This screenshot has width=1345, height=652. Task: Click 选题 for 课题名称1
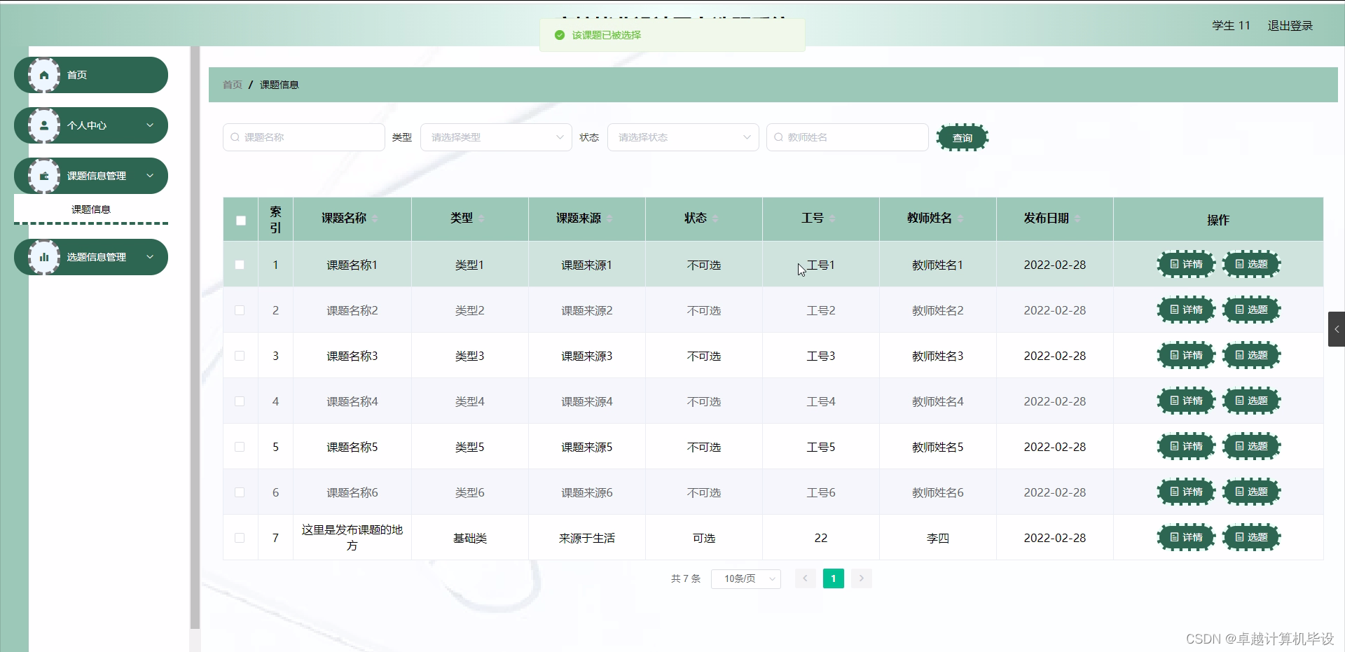click(x=1251, y=264)
